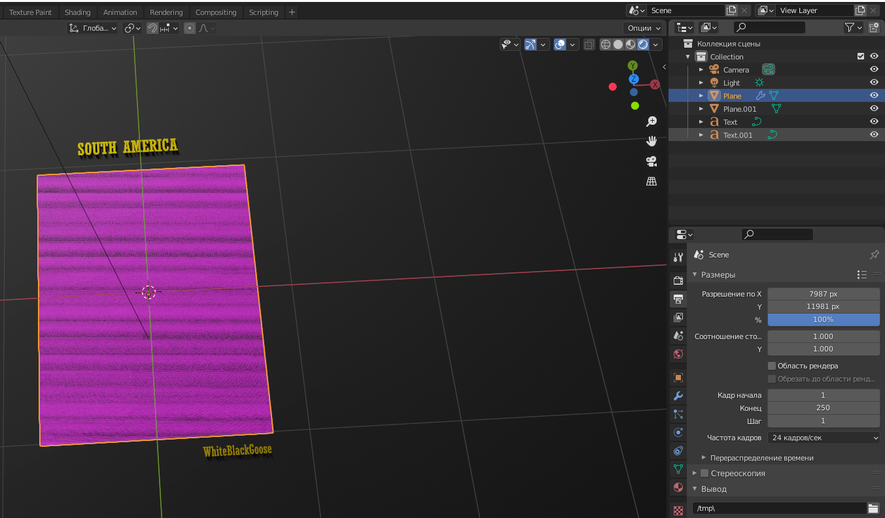Hide the Camera object with eye icon

(x=874, y=70)
